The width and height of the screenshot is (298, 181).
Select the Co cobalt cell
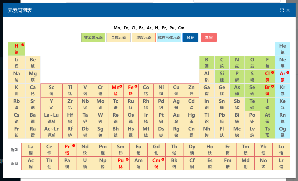(146, 90)
